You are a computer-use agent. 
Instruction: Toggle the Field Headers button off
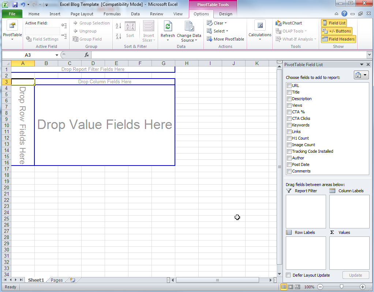339,39
